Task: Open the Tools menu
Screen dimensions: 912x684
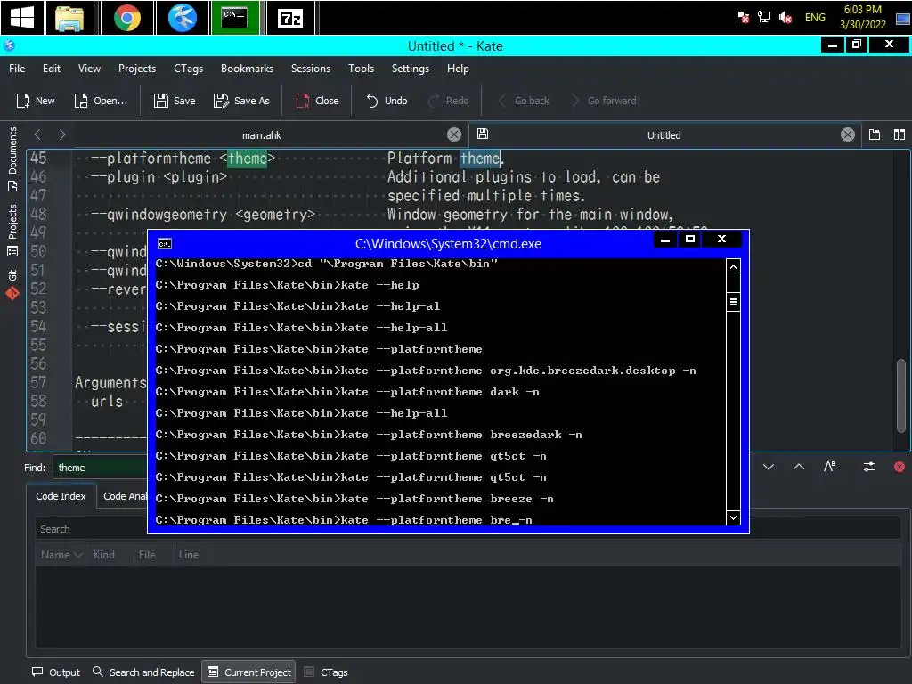Action: pos(361,69)
